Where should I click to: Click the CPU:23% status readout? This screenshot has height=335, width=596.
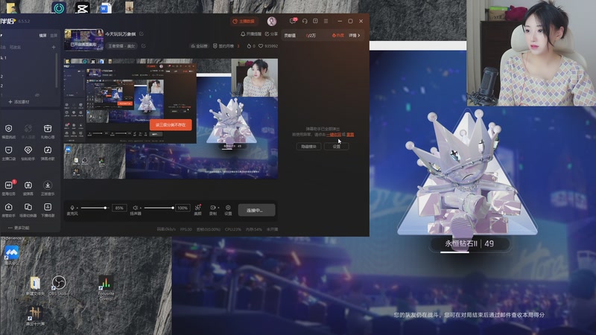[x=233, y=229]
